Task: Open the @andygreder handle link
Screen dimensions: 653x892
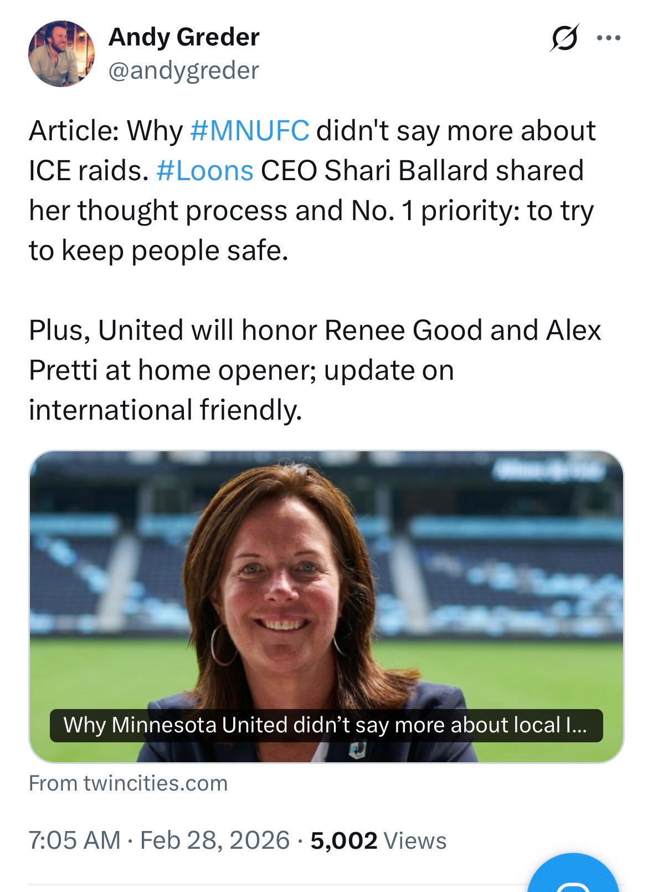Action: [183, 70]
